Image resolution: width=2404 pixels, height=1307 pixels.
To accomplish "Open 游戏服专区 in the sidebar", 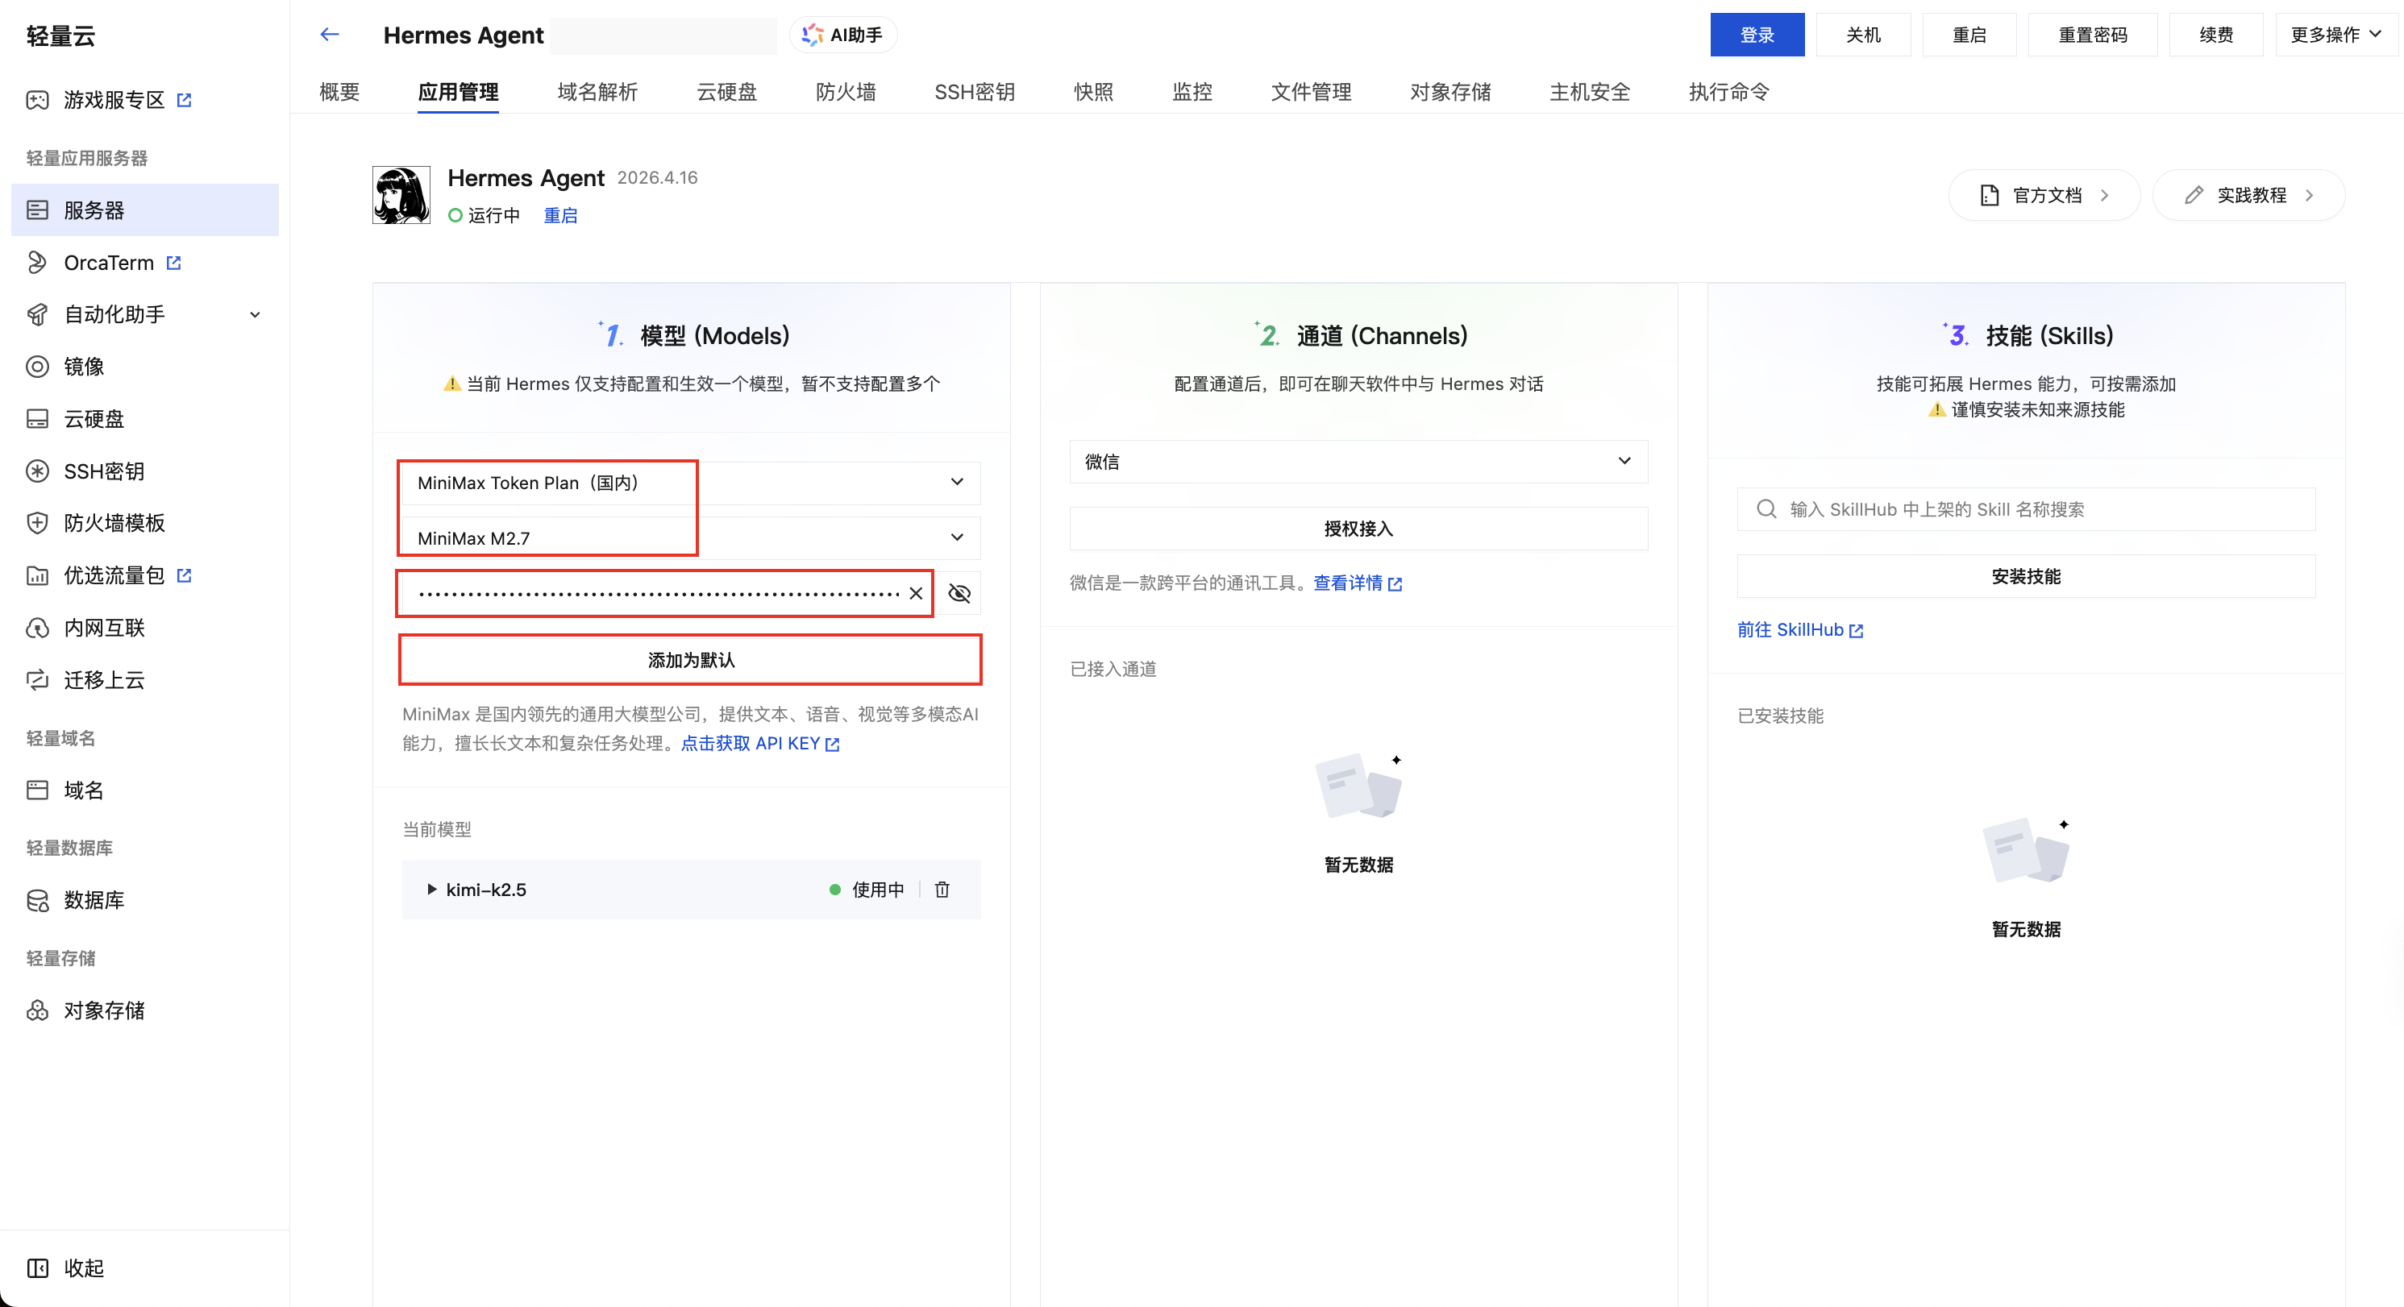I will click(114, 100).
